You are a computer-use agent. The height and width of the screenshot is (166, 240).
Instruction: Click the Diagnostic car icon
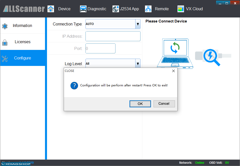pyautogui.click(x=83, y=9)
